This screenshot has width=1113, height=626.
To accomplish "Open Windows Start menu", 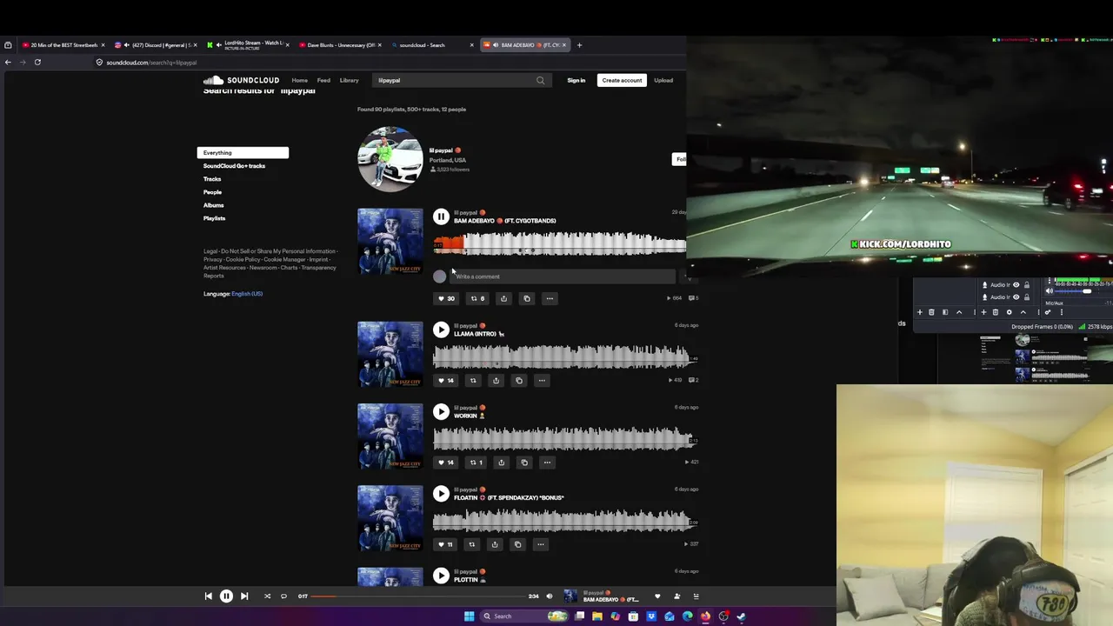I will (469, 616).
